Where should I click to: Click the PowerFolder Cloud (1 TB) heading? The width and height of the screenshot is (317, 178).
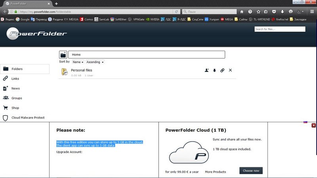coord(196,130)
